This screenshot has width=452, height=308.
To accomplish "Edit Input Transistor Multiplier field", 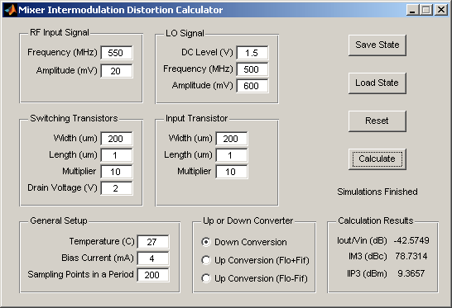I will tap(231, 172).
